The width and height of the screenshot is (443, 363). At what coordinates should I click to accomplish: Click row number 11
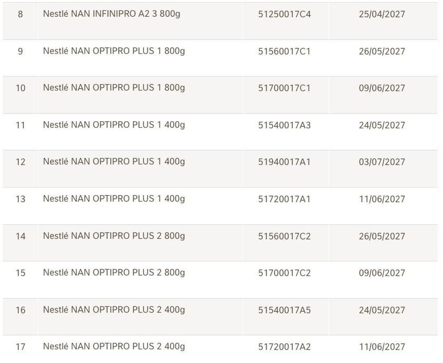click(x=20, y=125)
